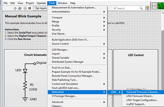The height and width of the screenshot is (107, 164).
Task: Expand the Advanced submenu
Action: (77, 102)
